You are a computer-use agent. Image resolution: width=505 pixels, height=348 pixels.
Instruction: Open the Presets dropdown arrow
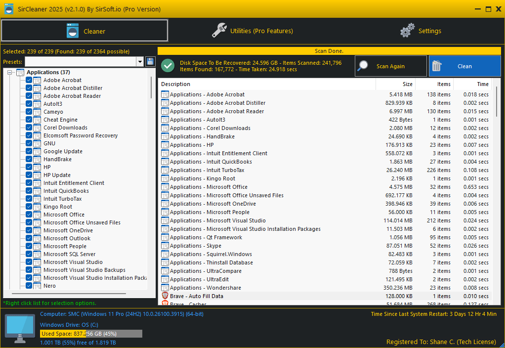[x=140, y=62]
